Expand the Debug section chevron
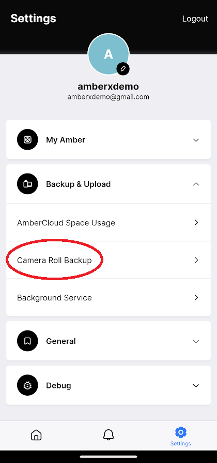This screenshot has width=217, height=463. (196, 386)
